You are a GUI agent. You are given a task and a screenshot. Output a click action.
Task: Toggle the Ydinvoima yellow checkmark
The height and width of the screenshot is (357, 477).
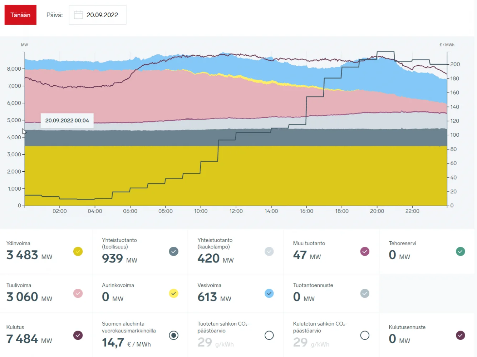pos(78,251)
